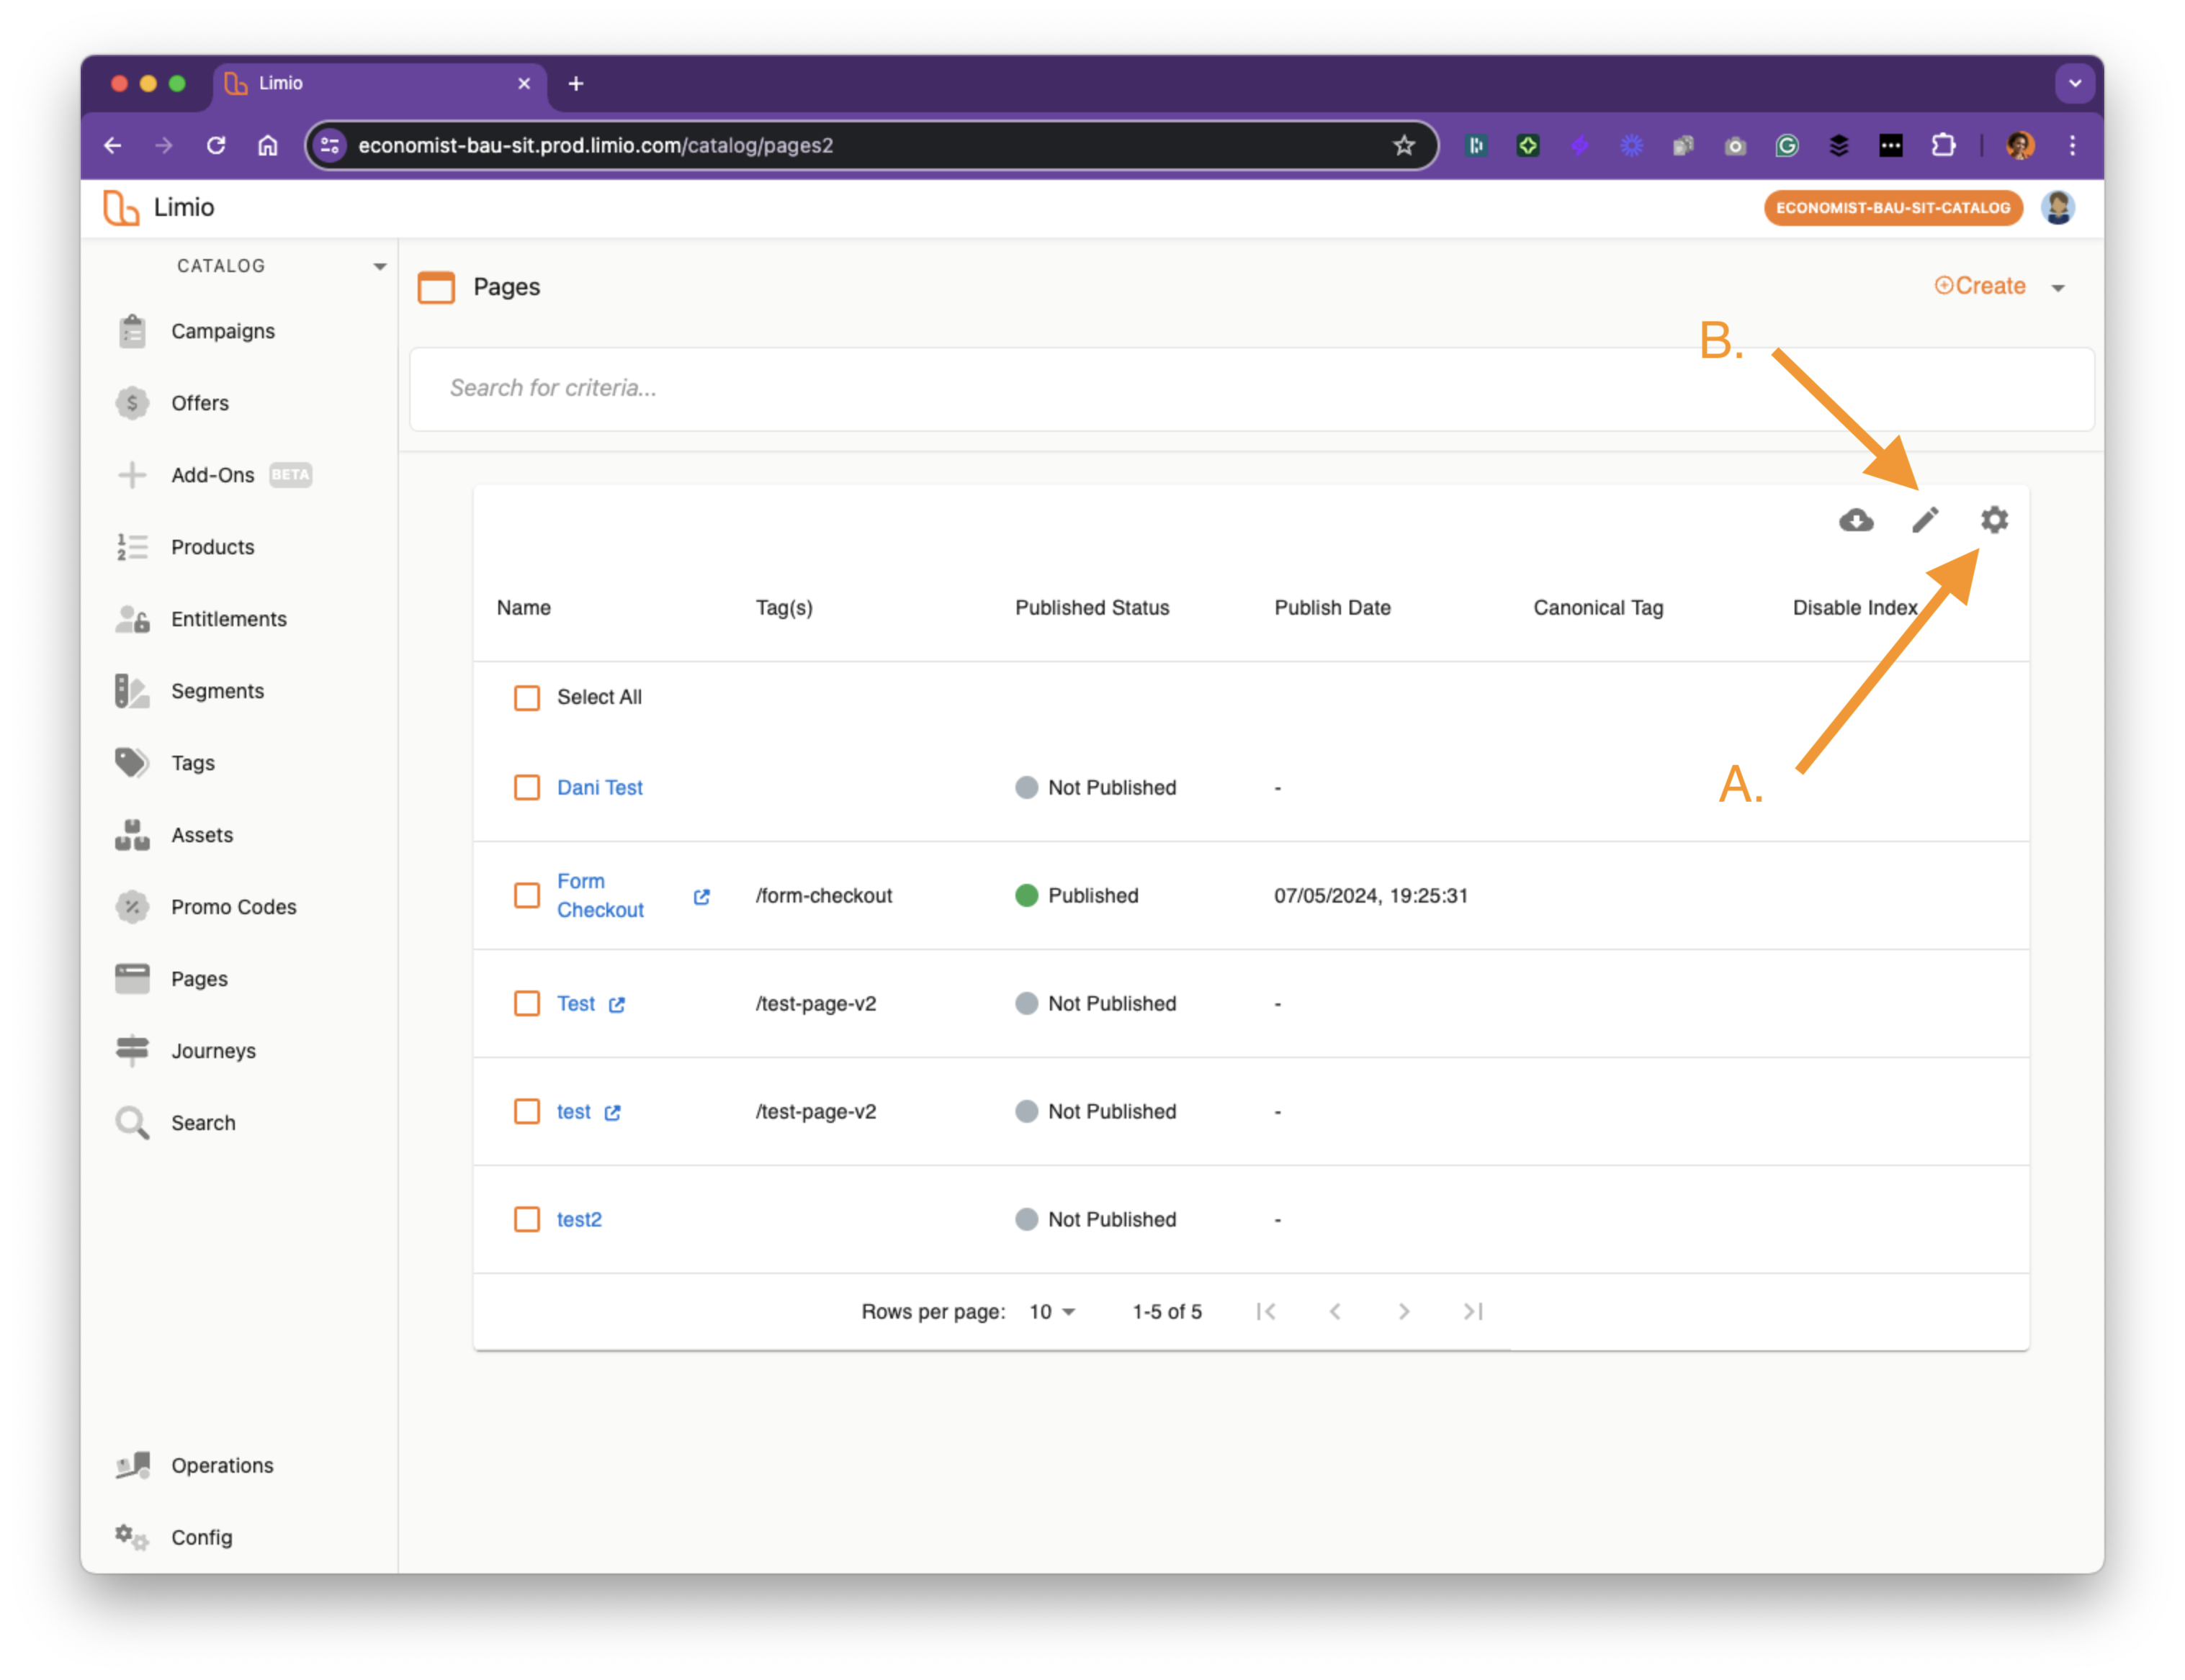Screen dimensions: 2185x1680
Task: Check the Select All checkbox
Action: tap(527, 698)
